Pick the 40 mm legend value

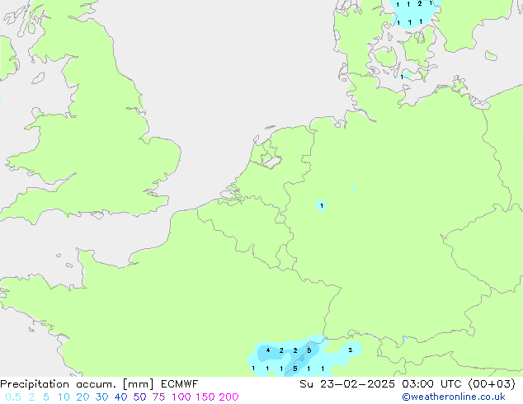(x=120, y=397)
